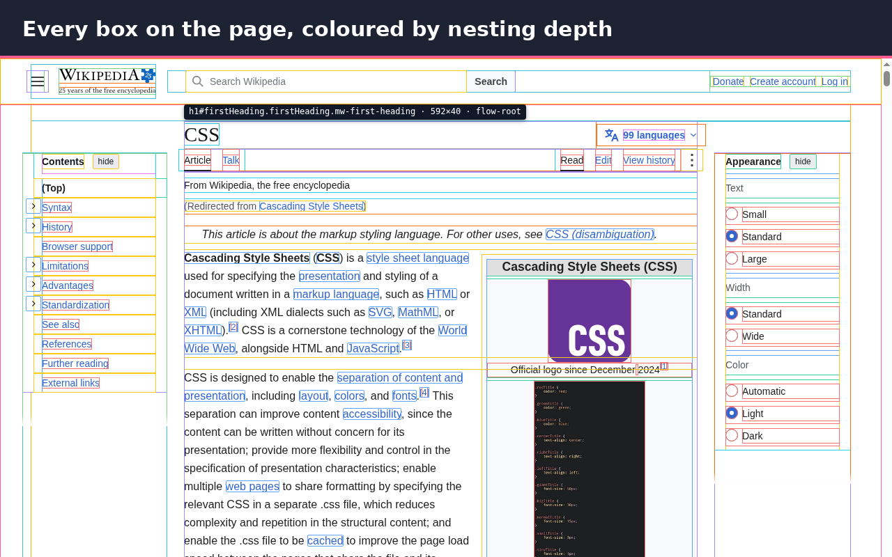Image resolution: width=892 pixels, height=557 pixels.
Task: Click the Log in link
Action: pyautogui.click(x=834, y=81)
